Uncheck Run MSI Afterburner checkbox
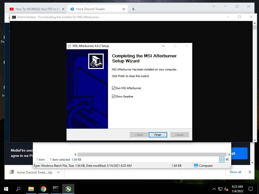The width and height of the screenshot is (259, 194). (x=114, y=88)
